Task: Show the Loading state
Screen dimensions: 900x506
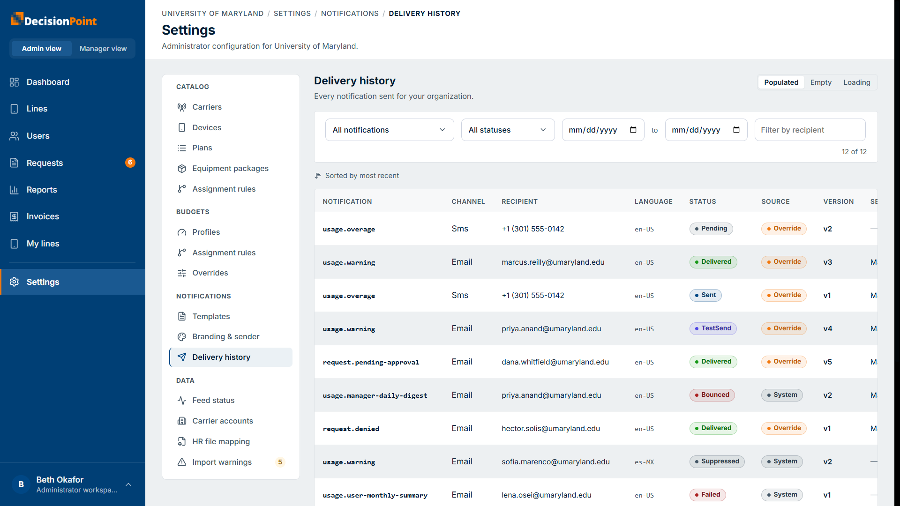Action: 856,82
